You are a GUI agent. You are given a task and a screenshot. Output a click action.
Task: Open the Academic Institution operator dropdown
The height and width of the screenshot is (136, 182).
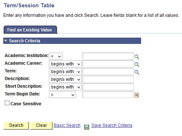56,56
